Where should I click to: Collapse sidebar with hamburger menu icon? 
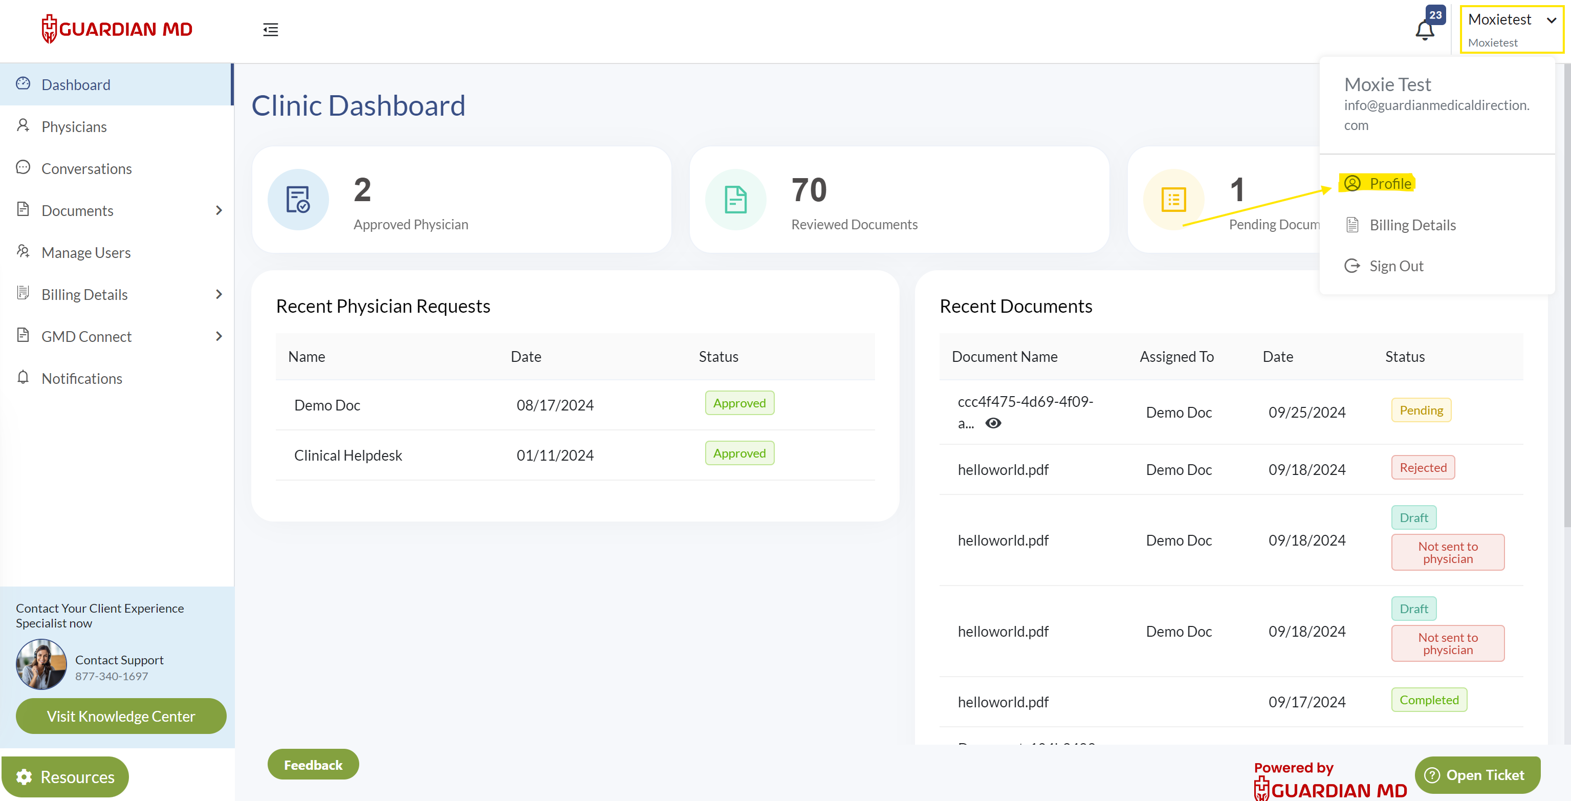[270, 29]
